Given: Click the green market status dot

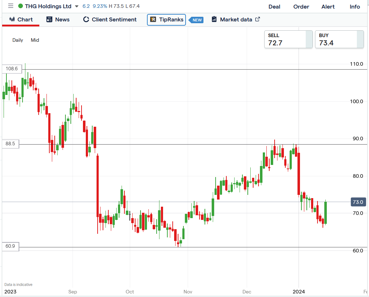Looking at the screenshot, I should pyautogui.click(x=20, y=6).
